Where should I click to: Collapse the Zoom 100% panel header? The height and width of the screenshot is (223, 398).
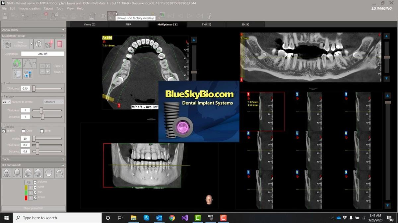tap(33, 30)
